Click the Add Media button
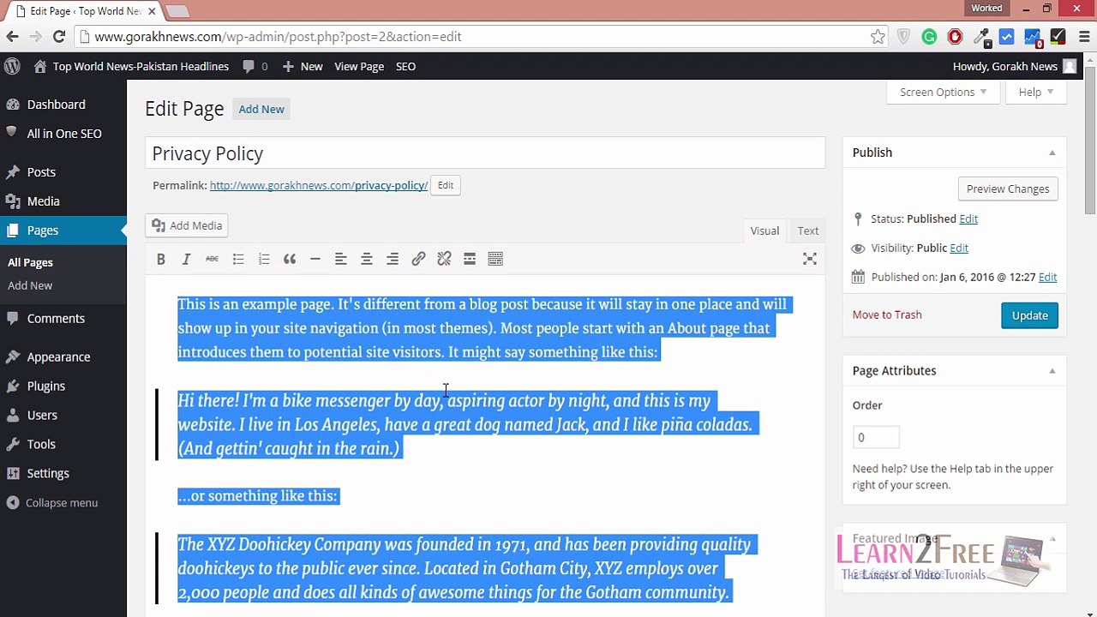Screen dimensions: 1097x617 186,225
